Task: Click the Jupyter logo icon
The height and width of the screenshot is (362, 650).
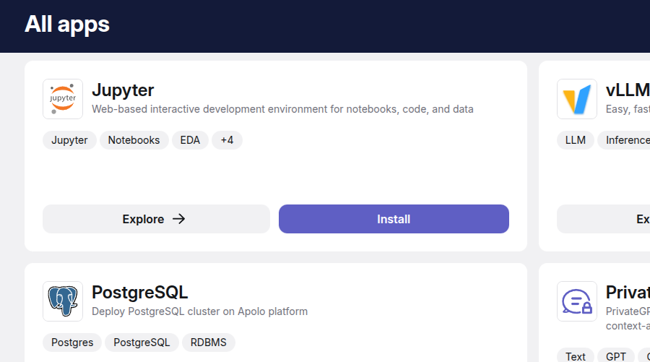Action: (63, 99)
